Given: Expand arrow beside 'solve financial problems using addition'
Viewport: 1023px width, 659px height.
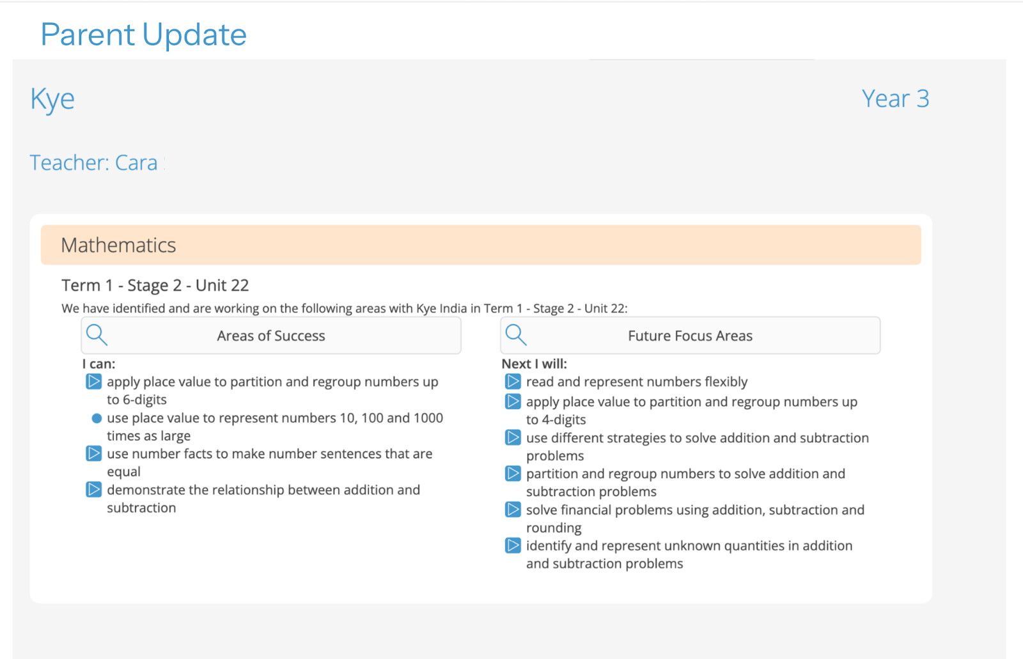Looking at the screenshot, I should (513, 509).
